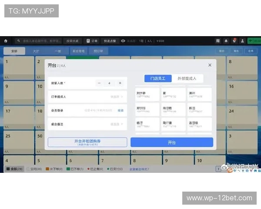This screenshot has width=261, height=209.
Task: Select employee card starting with 刘
Action: [147, 94]
